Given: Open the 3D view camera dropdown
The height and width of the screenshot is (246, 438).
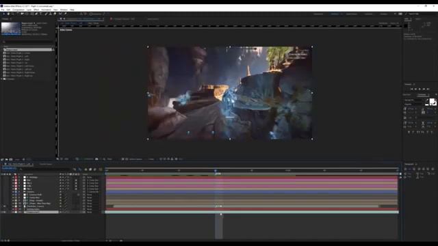Looking at the screenshot, I should 136,159.
